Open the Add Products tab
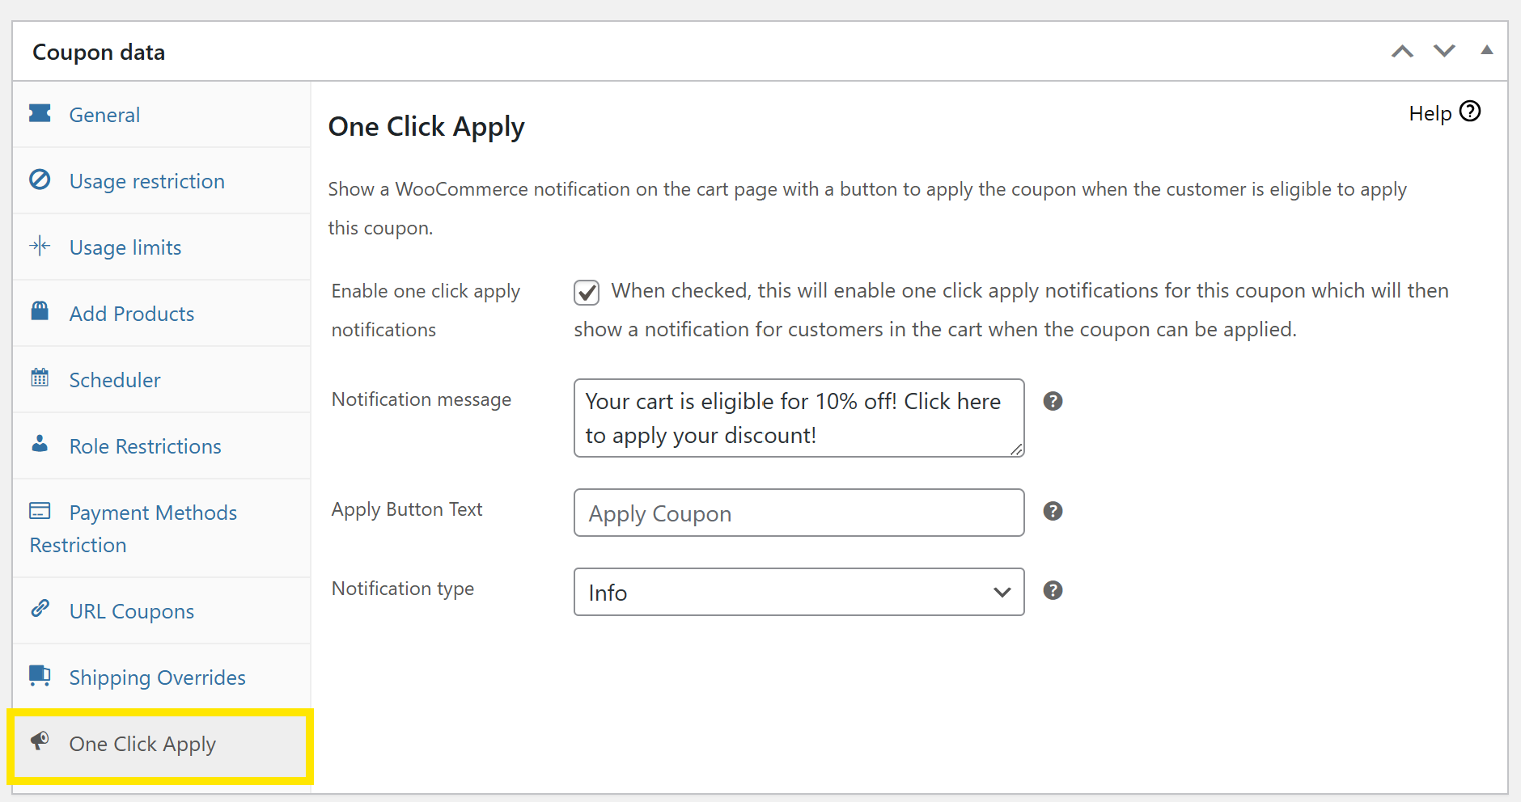 click(162, 313)
